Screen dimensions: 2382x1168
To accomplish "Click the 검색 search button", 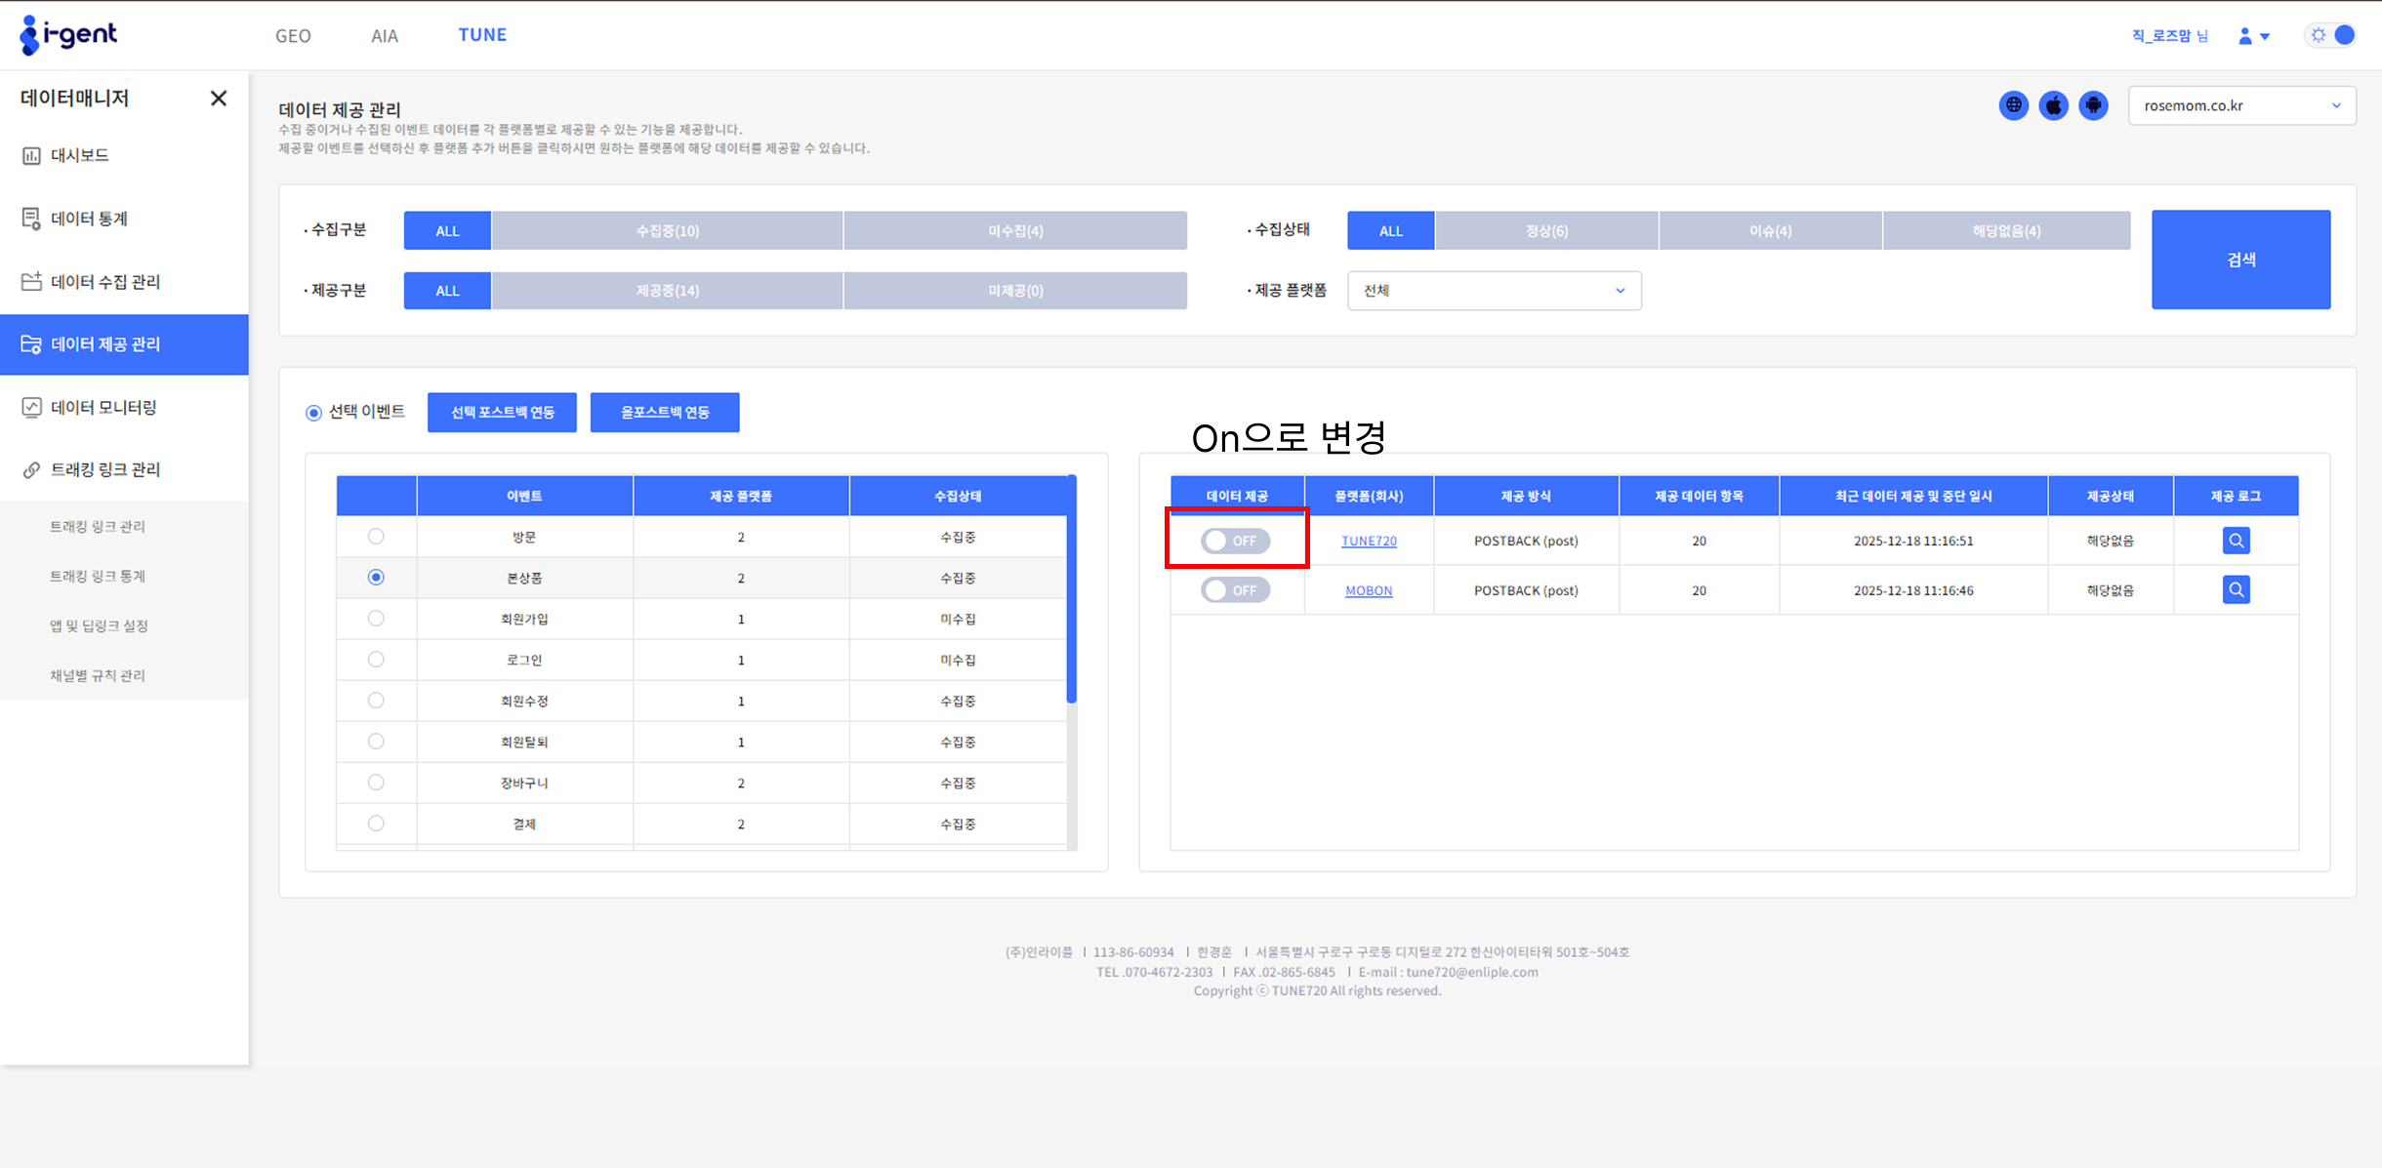I will (x=2241, y=260).
